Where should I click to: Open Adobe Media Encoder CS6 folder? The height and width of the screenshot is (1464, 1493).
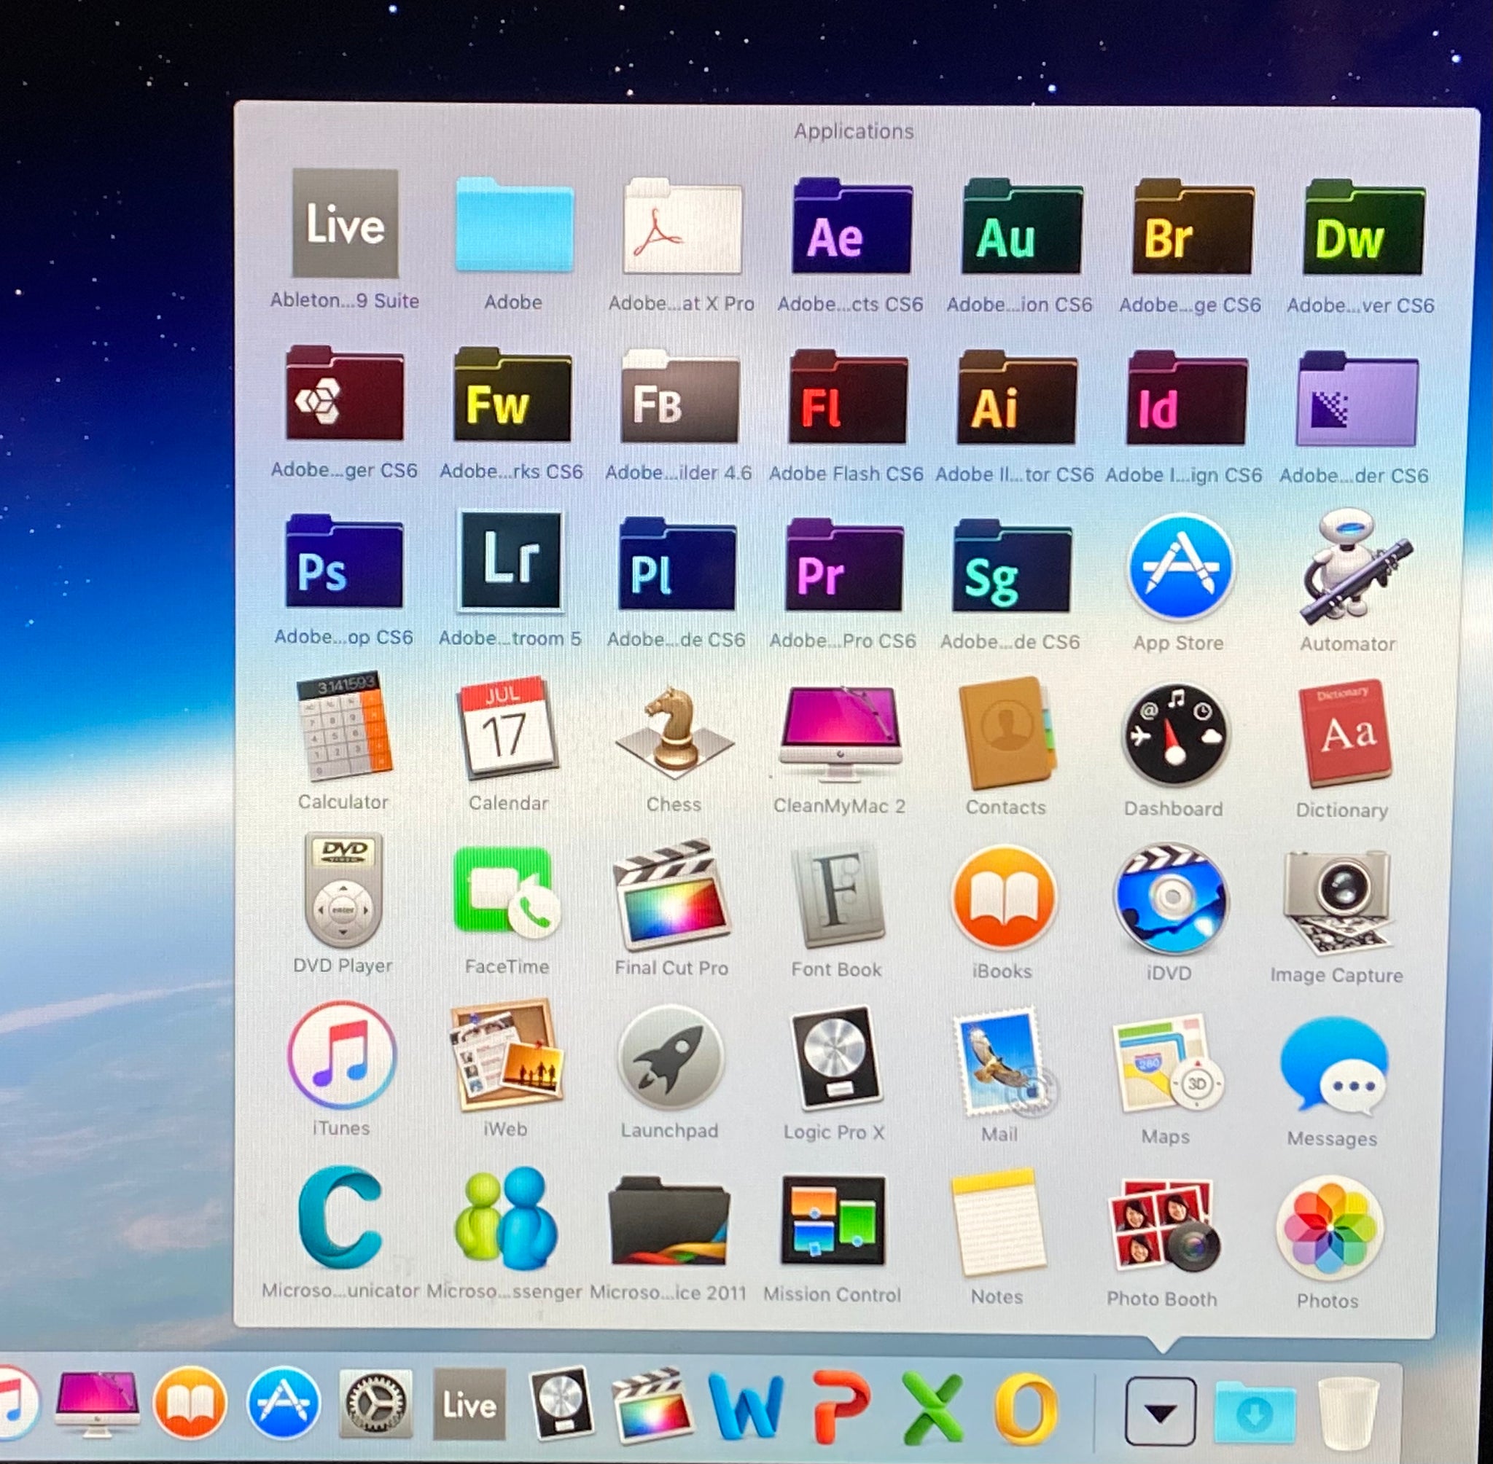1357,399
